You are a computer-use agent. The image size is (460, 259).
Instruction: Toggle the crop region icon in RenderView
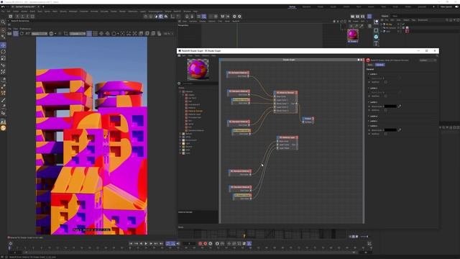point(66,34)
